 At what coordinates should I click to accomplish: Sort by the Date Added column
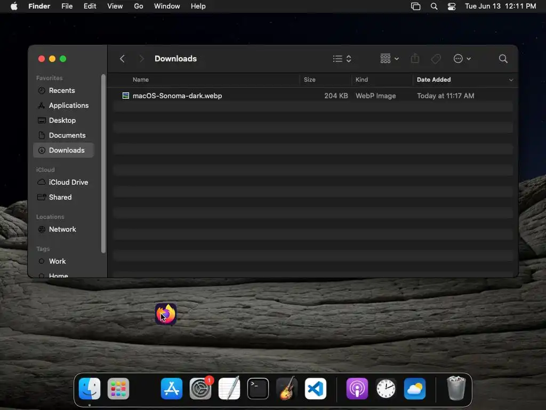click(433, 80)
